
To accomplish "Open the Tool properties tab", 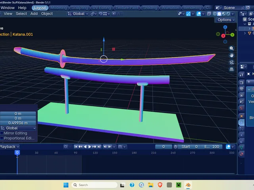I will (241, 75).
